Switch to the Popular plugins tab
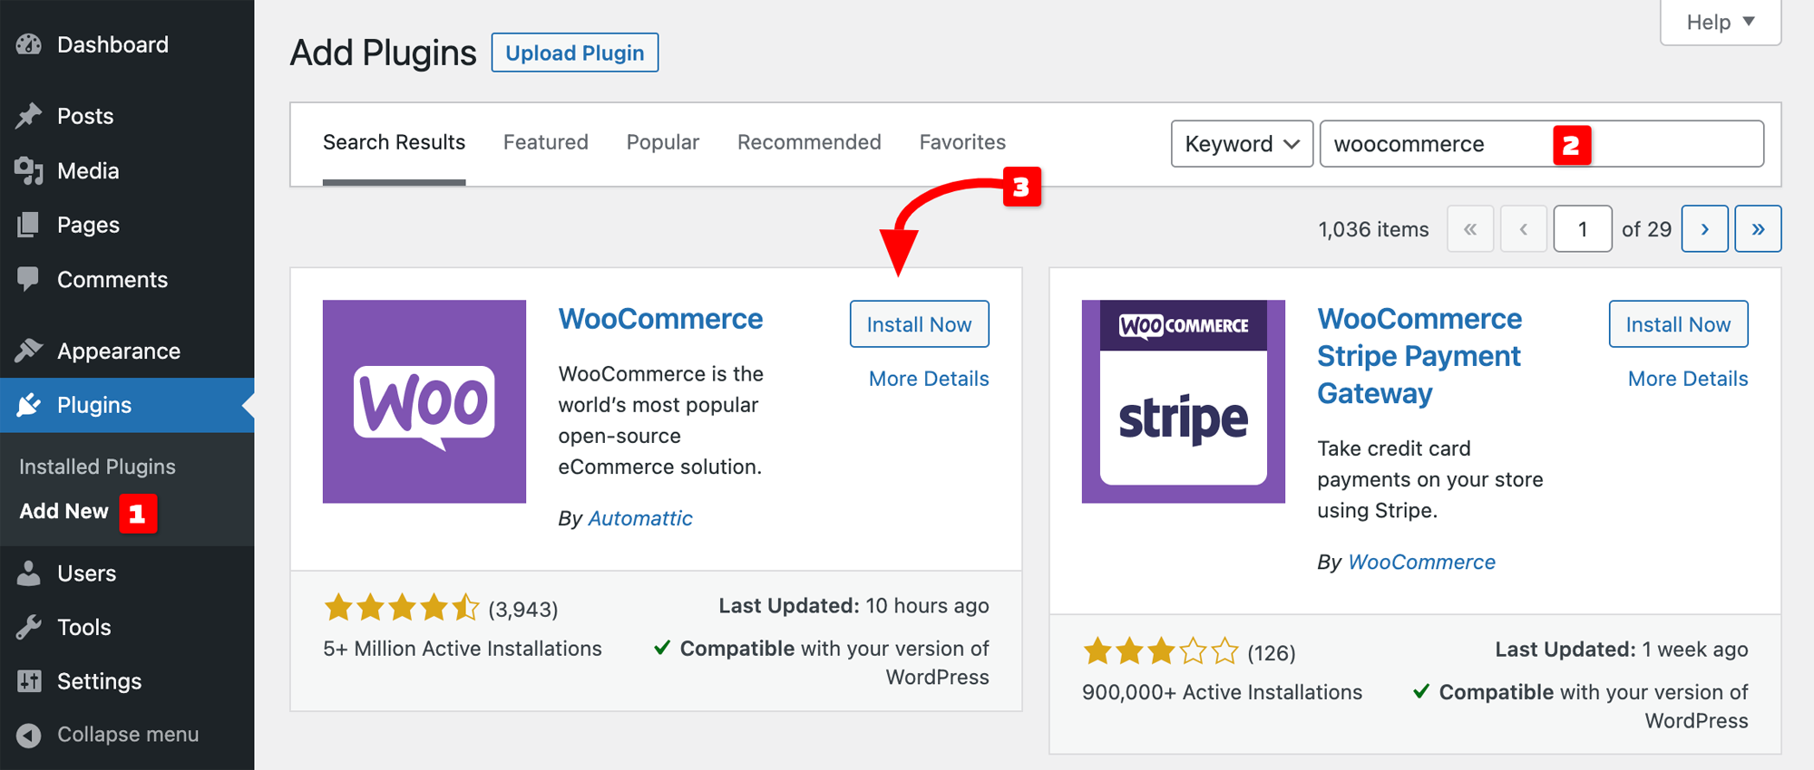The height and width of the screenshot is (770, 1814). [x=662, y=142]
